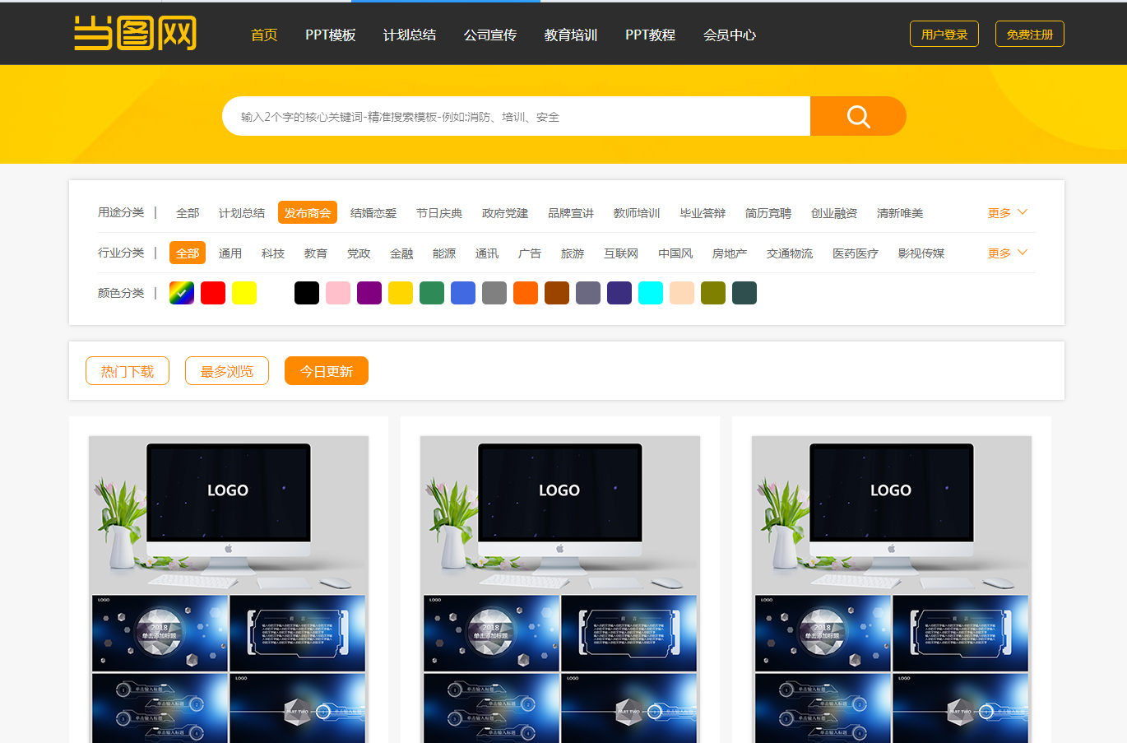Focus the template keyword search field
This screenshot has width=1127, height=743.
point(516,116)
